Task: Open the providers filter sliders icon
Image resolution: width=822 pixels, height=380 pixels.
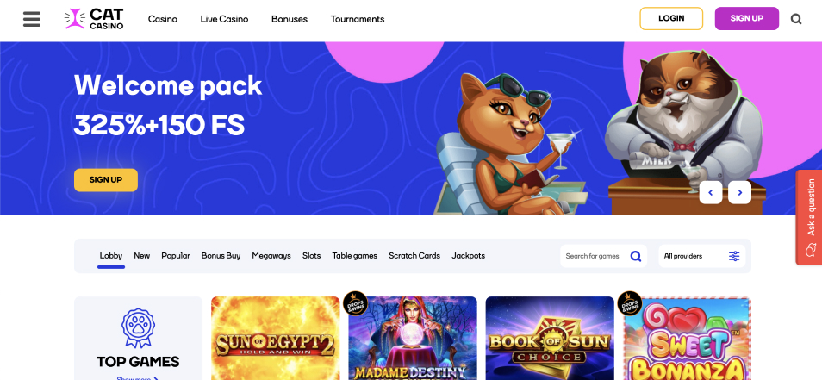Action: pyautogui.click(x=734, y=256)
